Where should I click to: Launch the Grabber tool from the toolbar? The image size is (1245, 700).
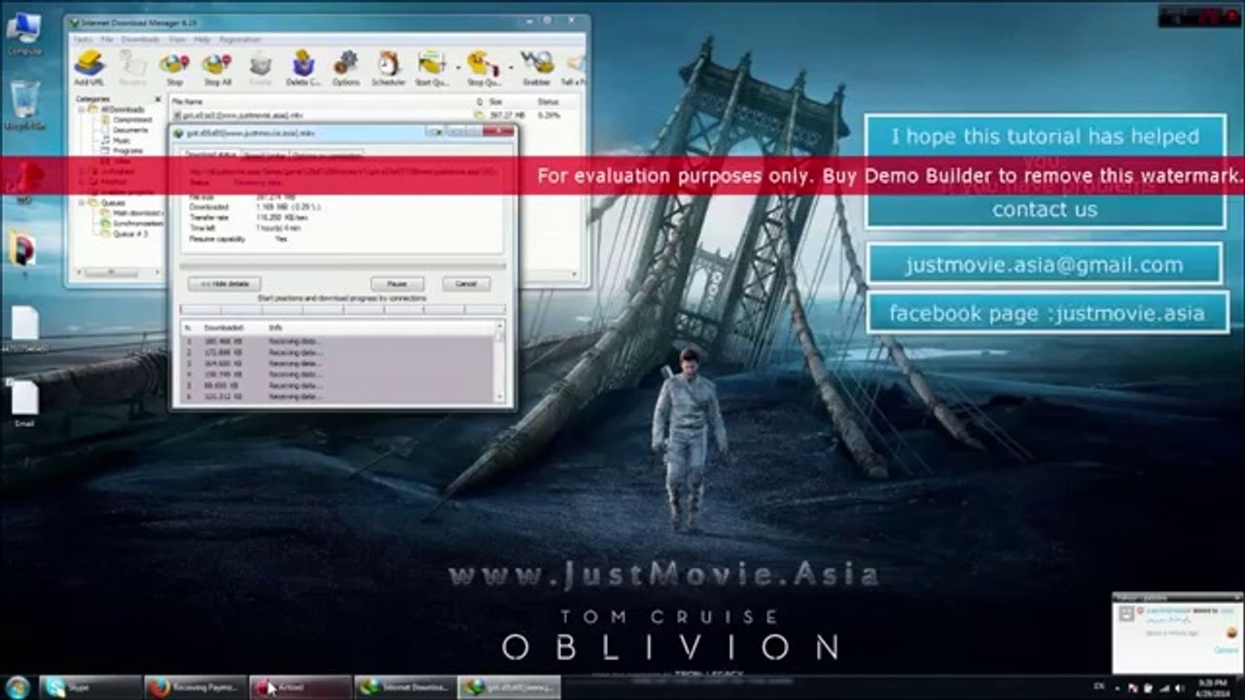pos(536,69)
